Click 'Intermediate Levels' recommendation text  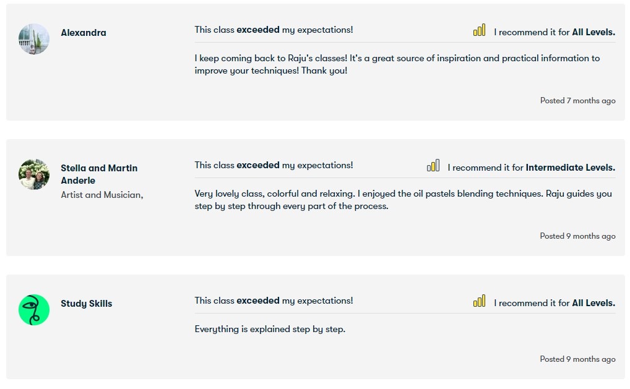click(570, 168)
